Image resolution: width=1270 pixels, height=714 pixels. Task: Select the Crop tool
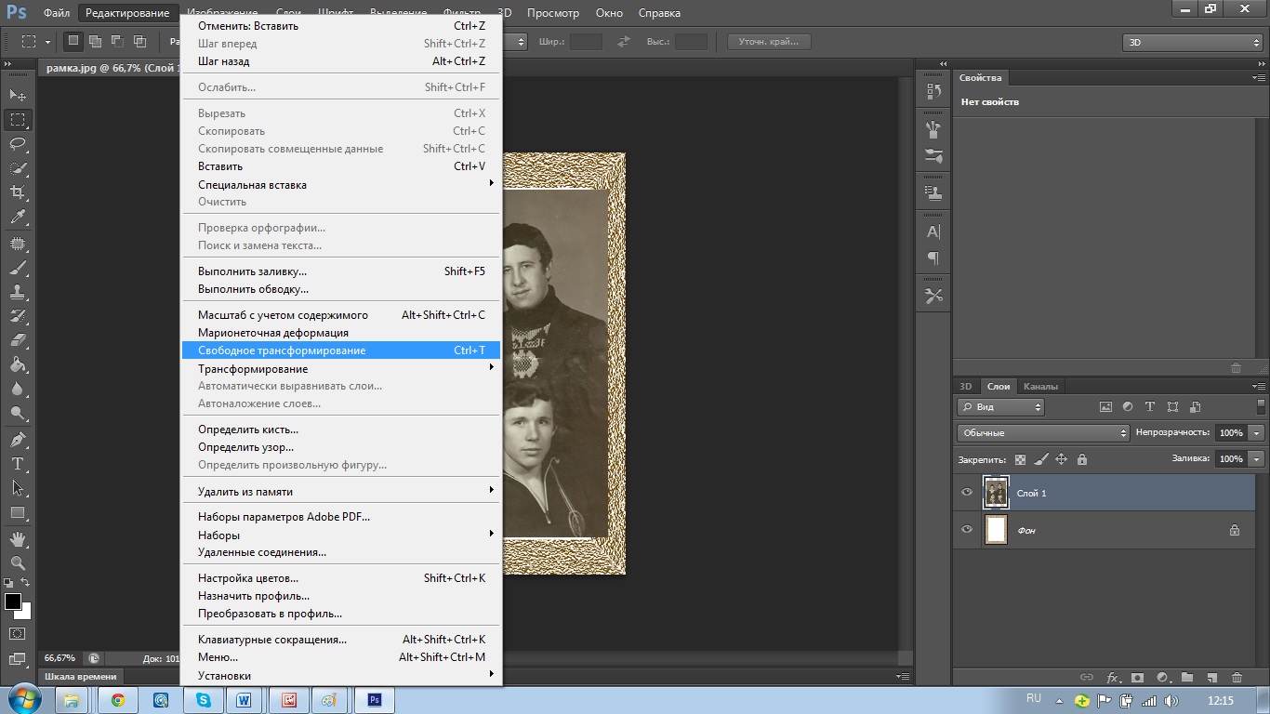[x=18, y=192]
